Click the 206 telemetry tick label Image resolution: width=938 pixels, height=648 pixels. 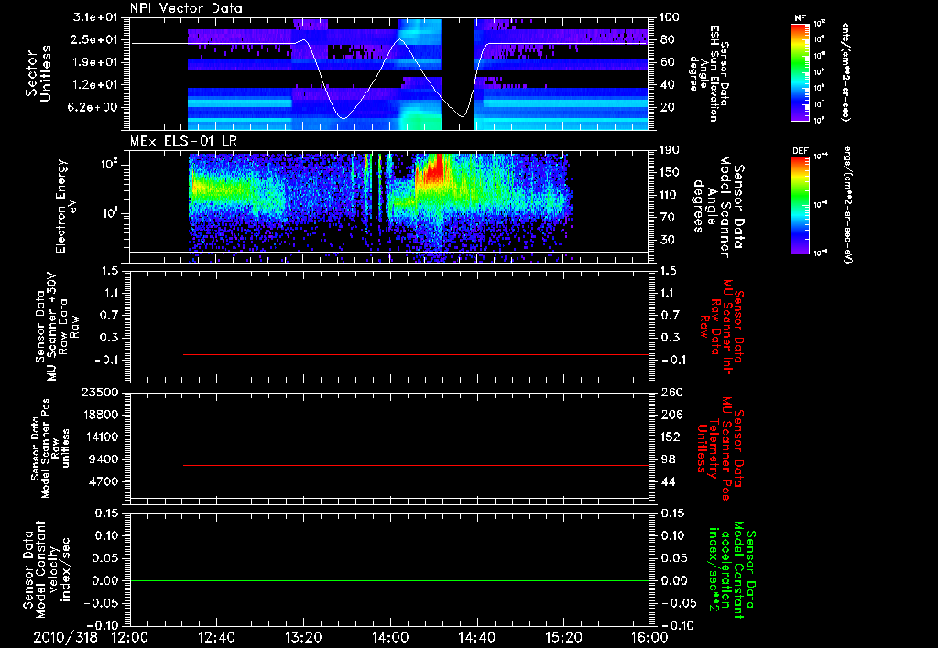click(670, 415)
